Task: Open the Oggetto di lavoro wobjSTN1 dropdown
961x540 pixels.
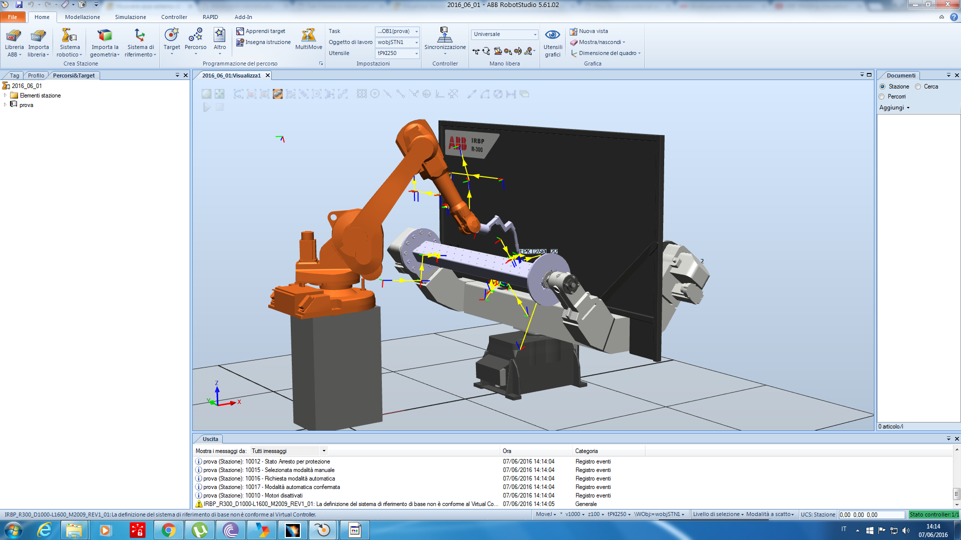Action: click(416, 42)
